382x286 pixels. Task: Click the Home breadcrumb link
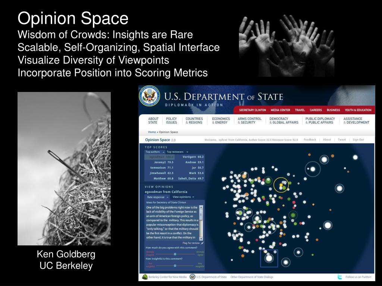152,132
